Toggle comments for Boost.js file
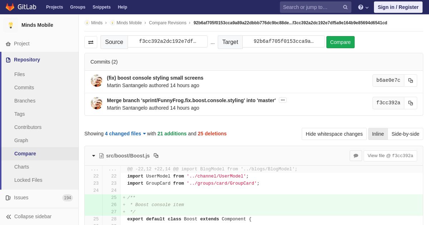 [356, 156]
